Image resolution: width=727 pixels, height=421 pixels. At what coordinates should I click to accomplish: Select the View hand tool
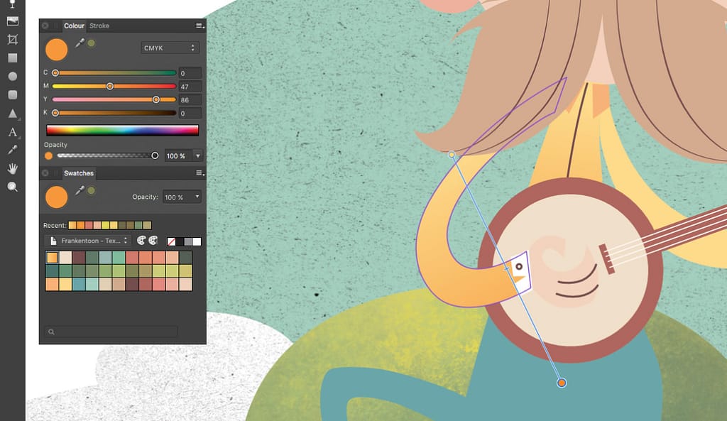point(11,170)
